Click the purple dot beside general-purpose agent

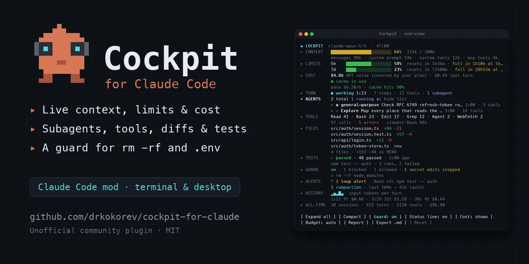pyautogui.click(x=337, y=105)
